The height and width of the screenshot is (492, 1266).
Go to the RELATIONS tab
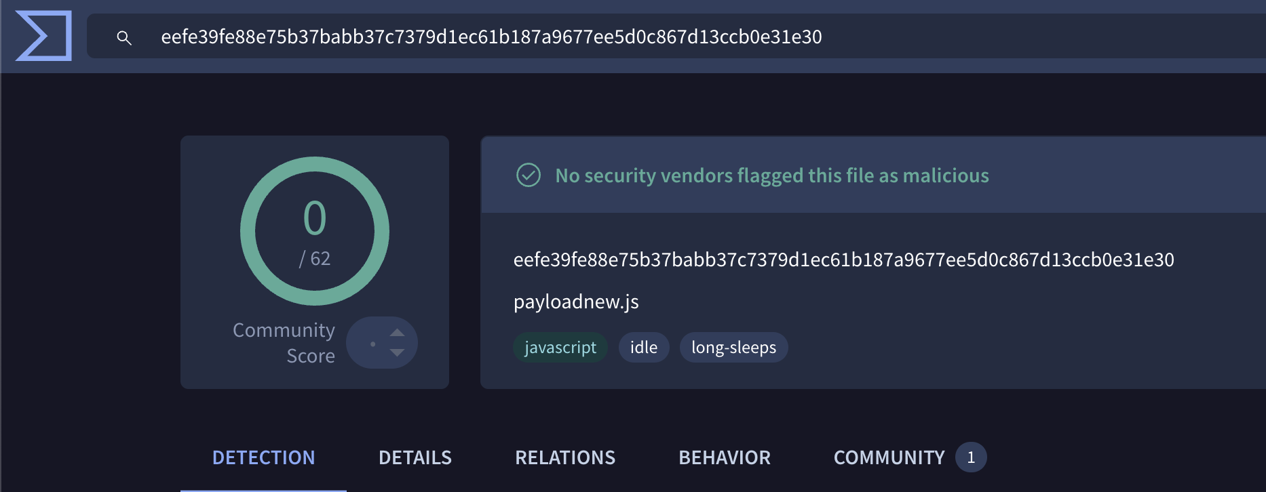[x=564, y=458]
